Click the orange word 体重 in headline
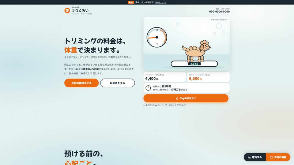Screen dimensions: 294x165 (71, 50)
